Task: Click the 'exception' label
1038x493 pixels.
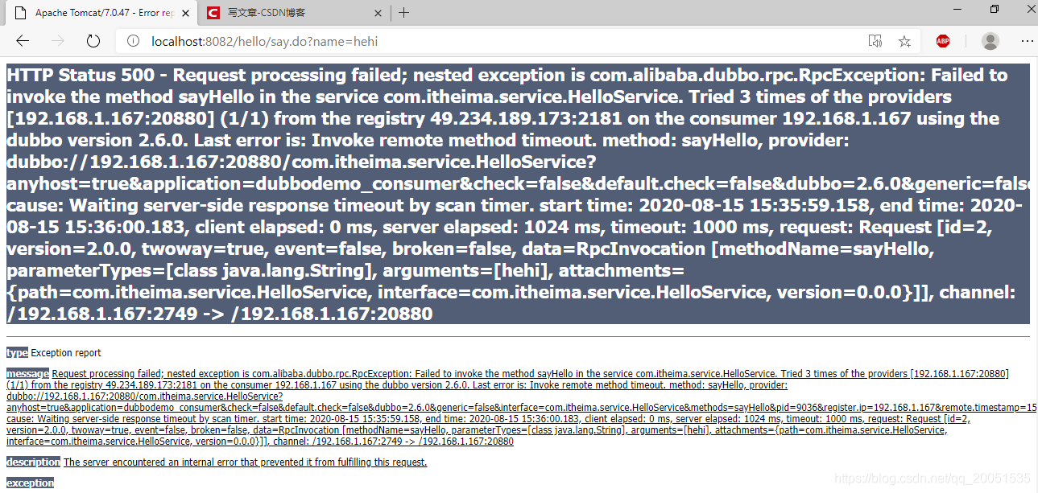Action: click(30, 483)
